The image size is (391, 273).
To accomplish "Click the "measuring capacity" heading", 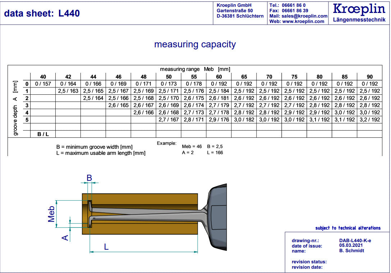I will click(x=195, y=44).
